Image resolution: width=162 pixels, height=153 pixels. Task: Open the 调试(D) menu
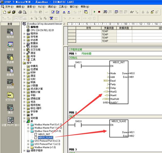[52, 7]
